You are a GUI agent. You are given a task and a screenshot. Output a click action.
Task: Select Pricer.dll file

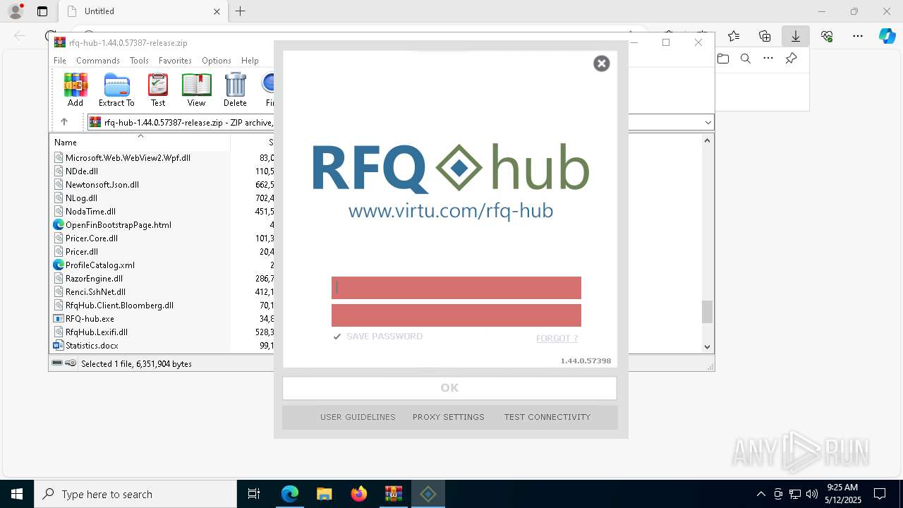tap(82, 252)
